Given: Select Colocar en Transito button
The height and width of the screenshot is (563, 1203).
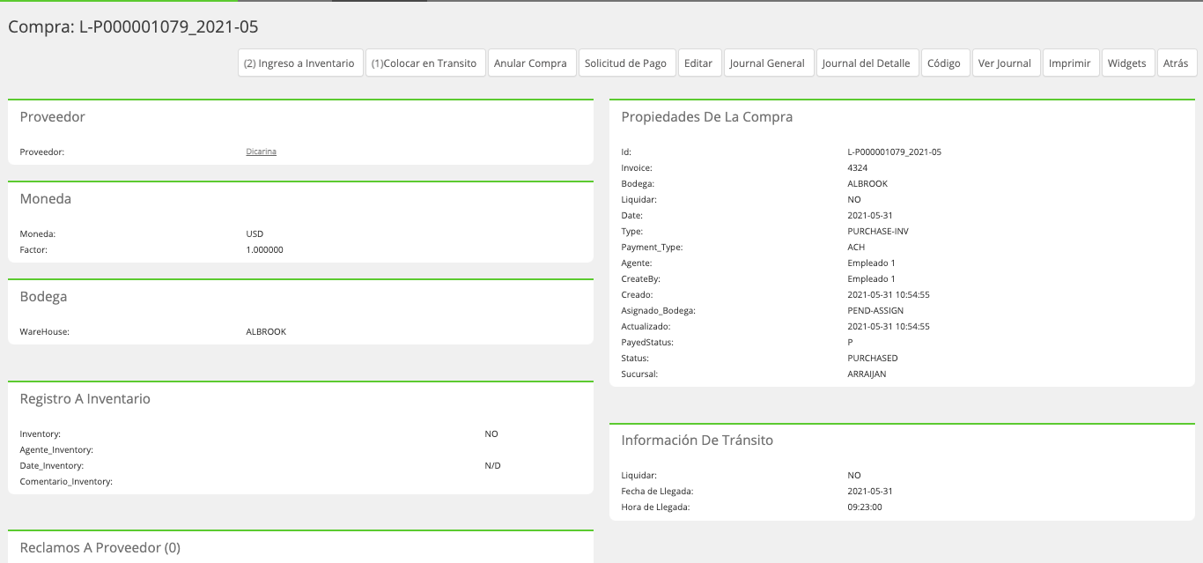Looking at the screenshot, I should tap(425, 63).
